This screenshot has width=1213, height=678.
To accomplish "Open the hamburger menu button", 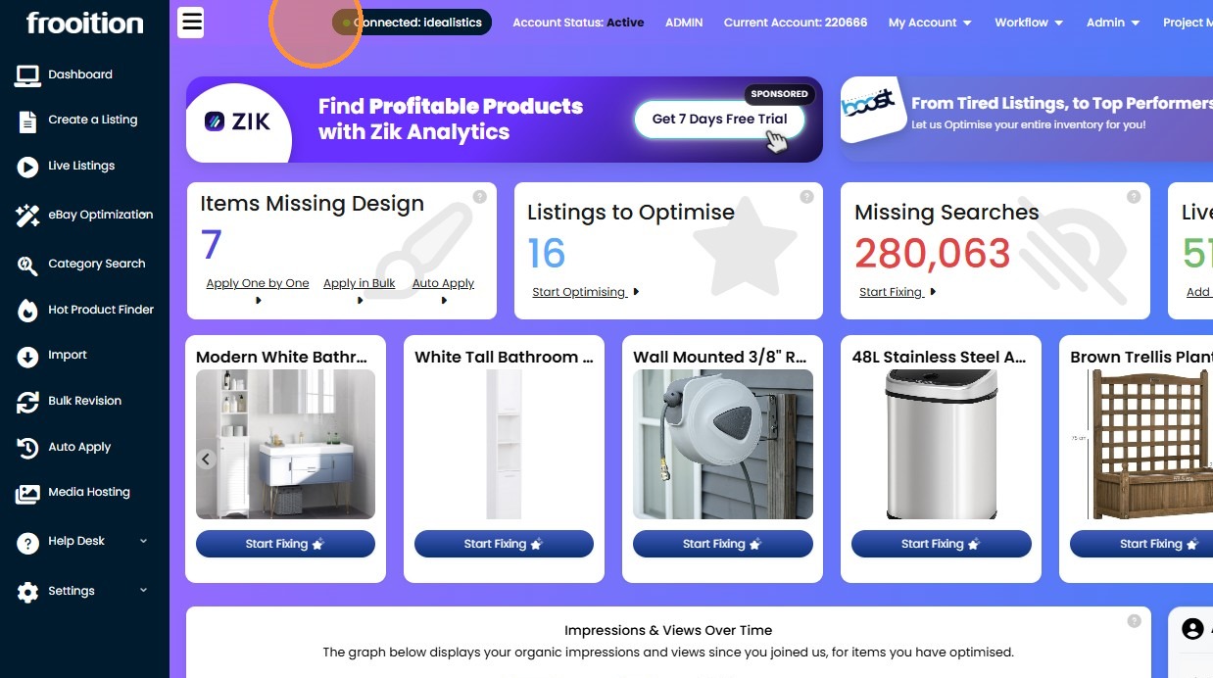I will [191, 22].
